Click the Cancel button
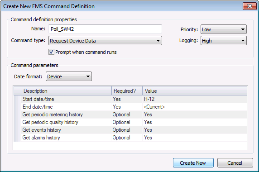This screenshot has height=172, width=259. click(235, 163)
